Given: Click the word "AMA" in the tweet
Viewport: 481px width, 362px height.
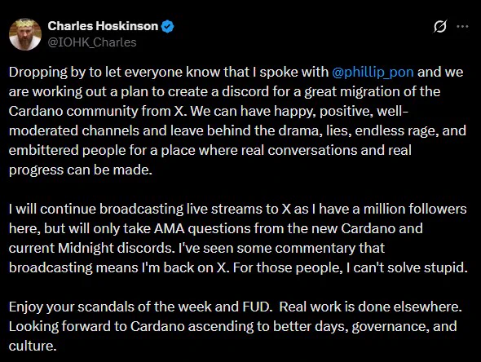Looking at the screenshot, I should 169,228.
